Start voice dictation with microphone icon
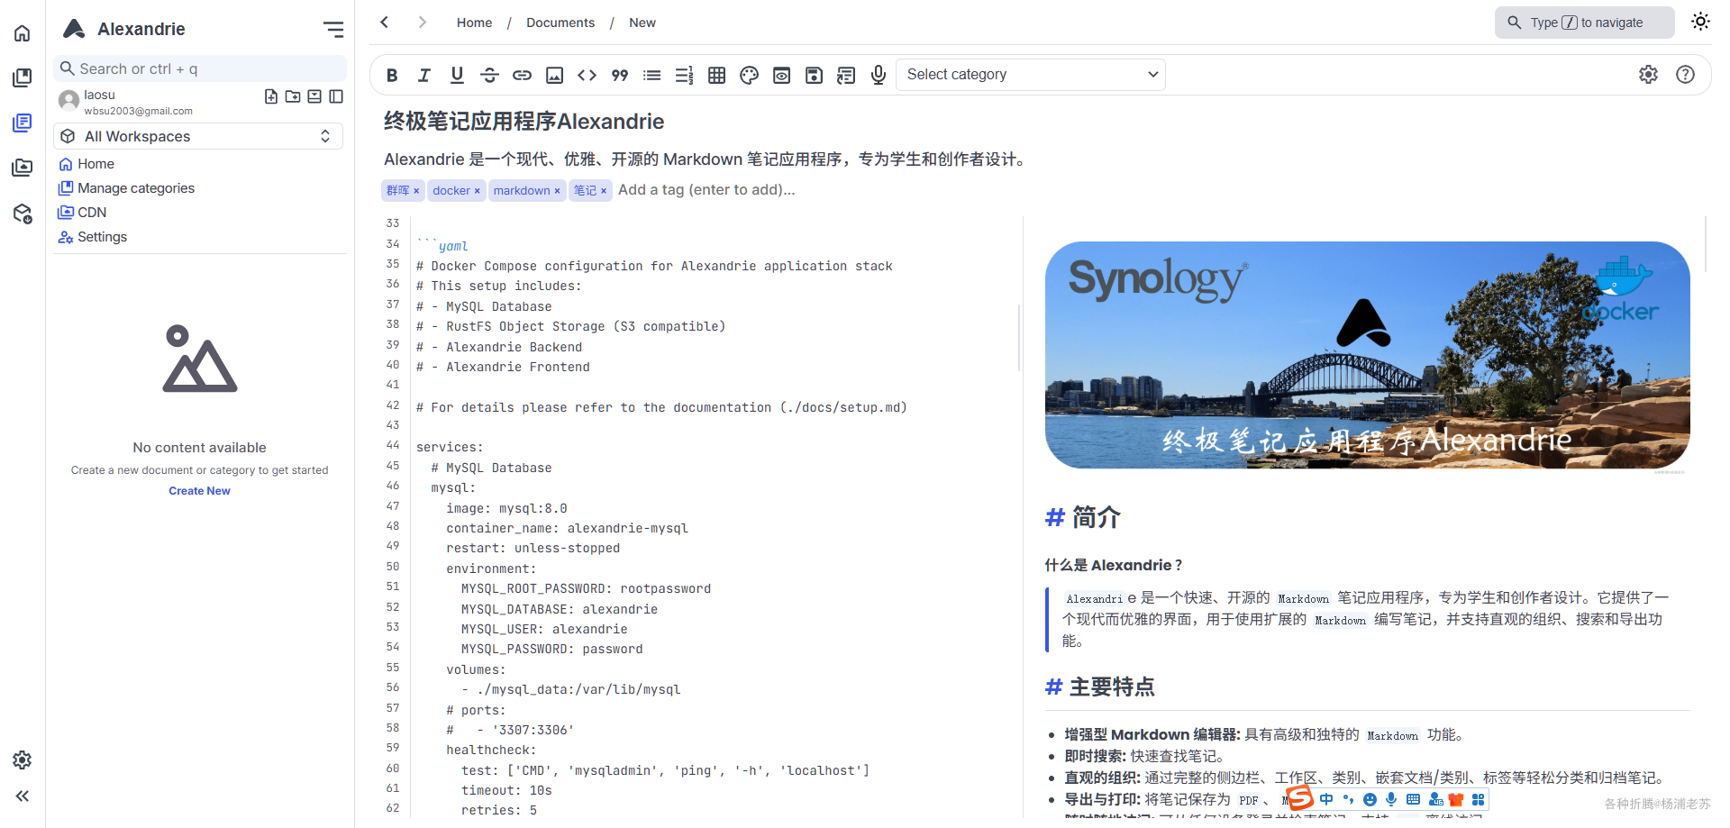1730x828 pixels. (x=879, y=76)
